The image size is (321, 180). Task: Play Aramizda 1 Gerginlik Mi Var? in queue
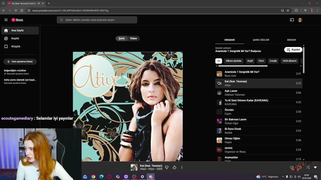(259, 74)
